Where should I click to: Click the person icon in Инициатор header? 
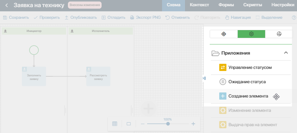pos(5,31)
